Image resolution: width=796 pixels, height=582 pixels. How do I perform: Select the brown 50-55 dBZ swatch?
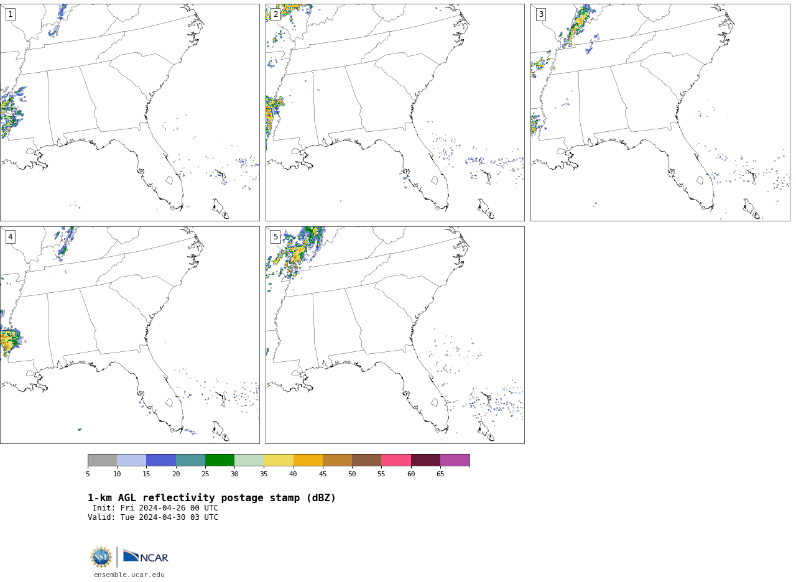pos(366,460)
